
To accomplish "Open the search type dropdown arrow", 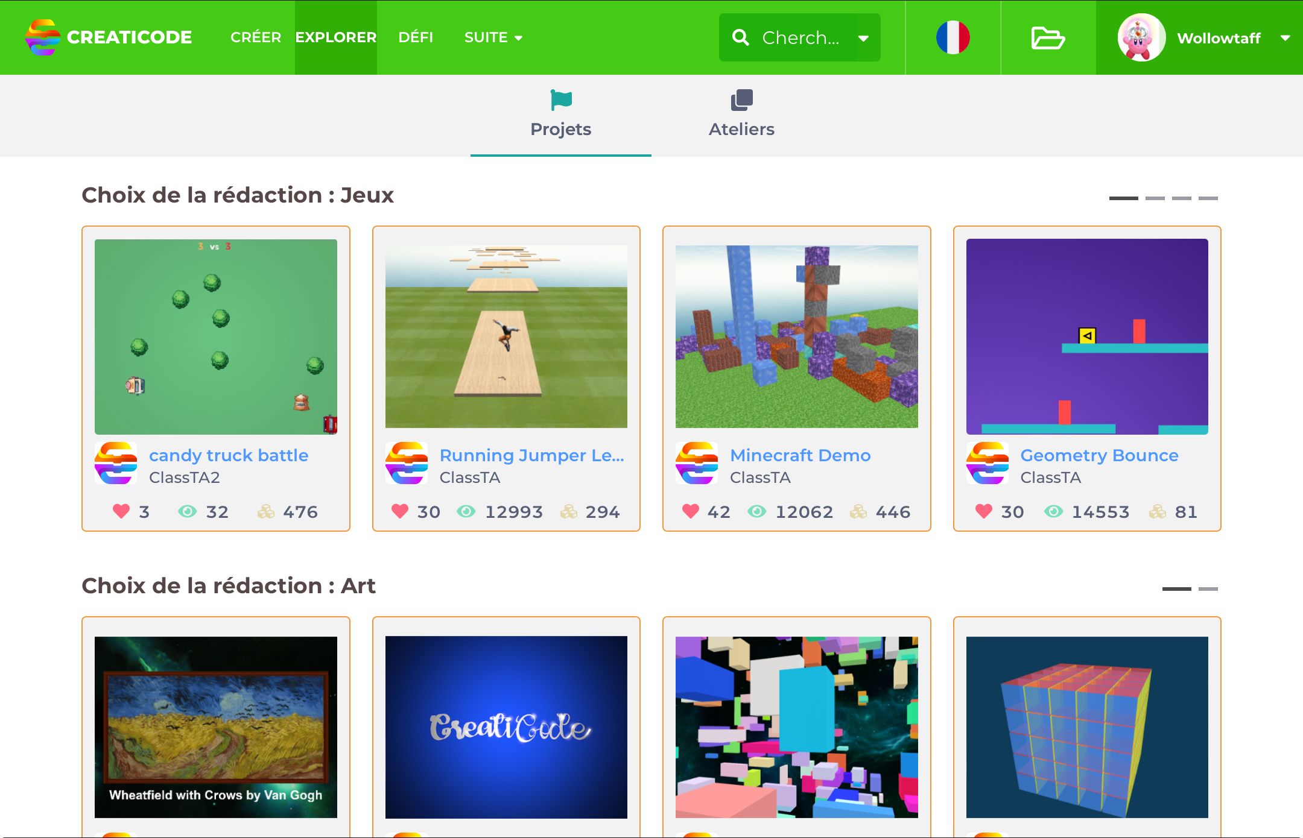I will 863,38.
